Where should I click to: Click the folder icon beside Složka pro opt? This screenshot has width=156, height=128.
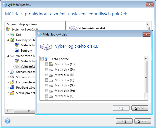[x=12, y=93]
